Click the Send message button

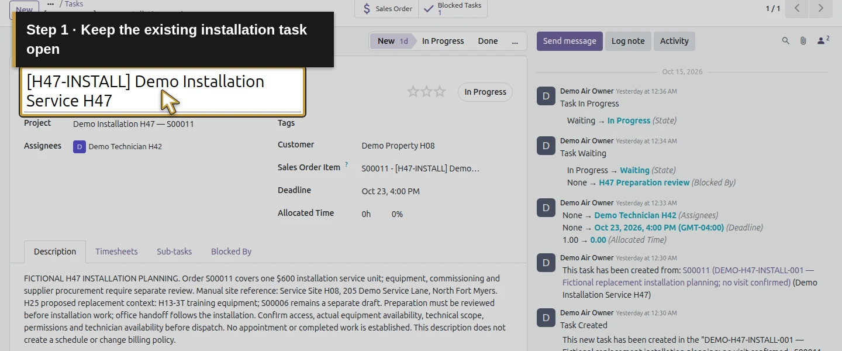pos(570,41)
